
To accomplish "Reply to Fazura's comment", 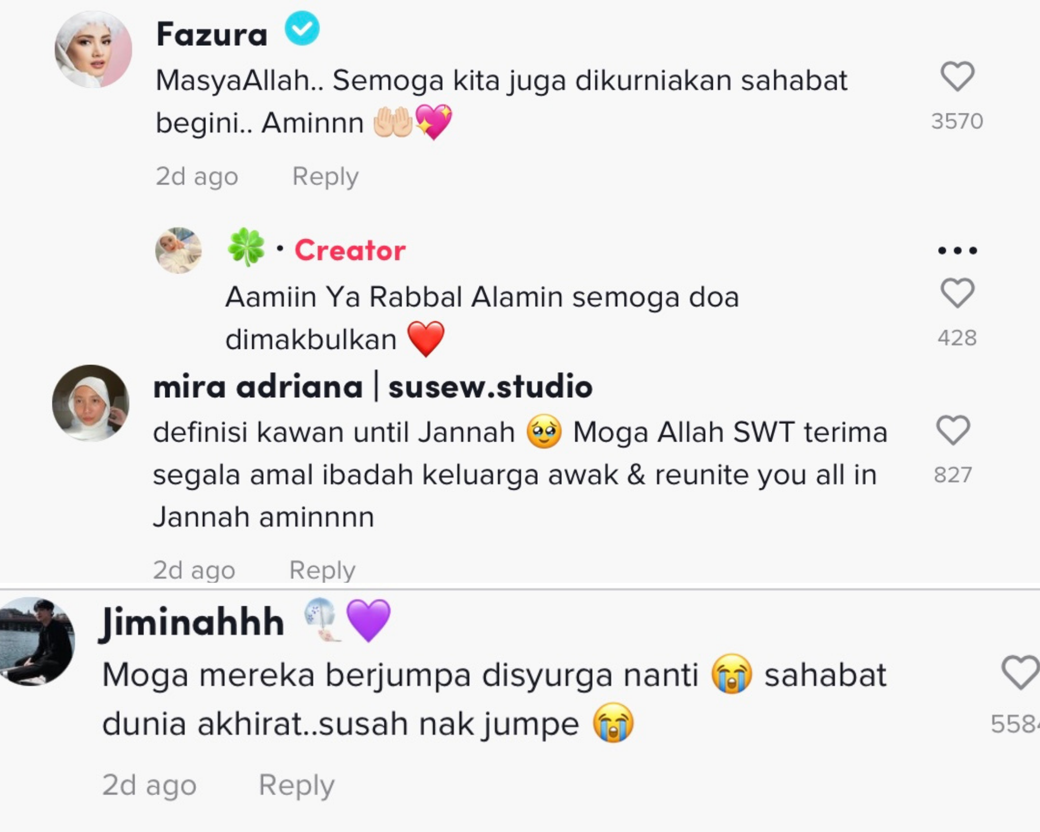I will [x=325, y=176].
